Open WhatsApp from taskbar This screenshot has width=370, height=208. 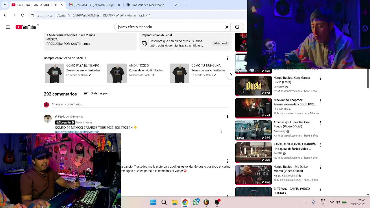196,203
